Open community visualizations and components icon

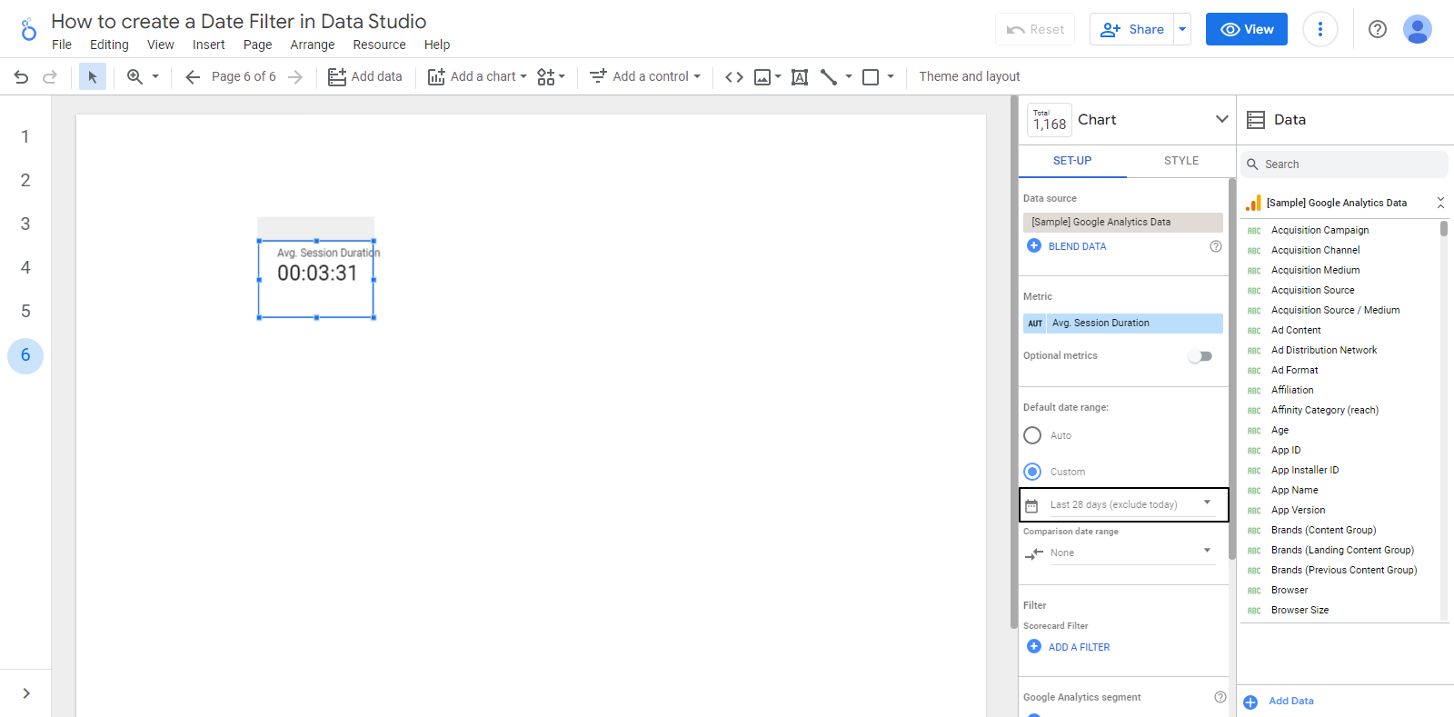546,77
